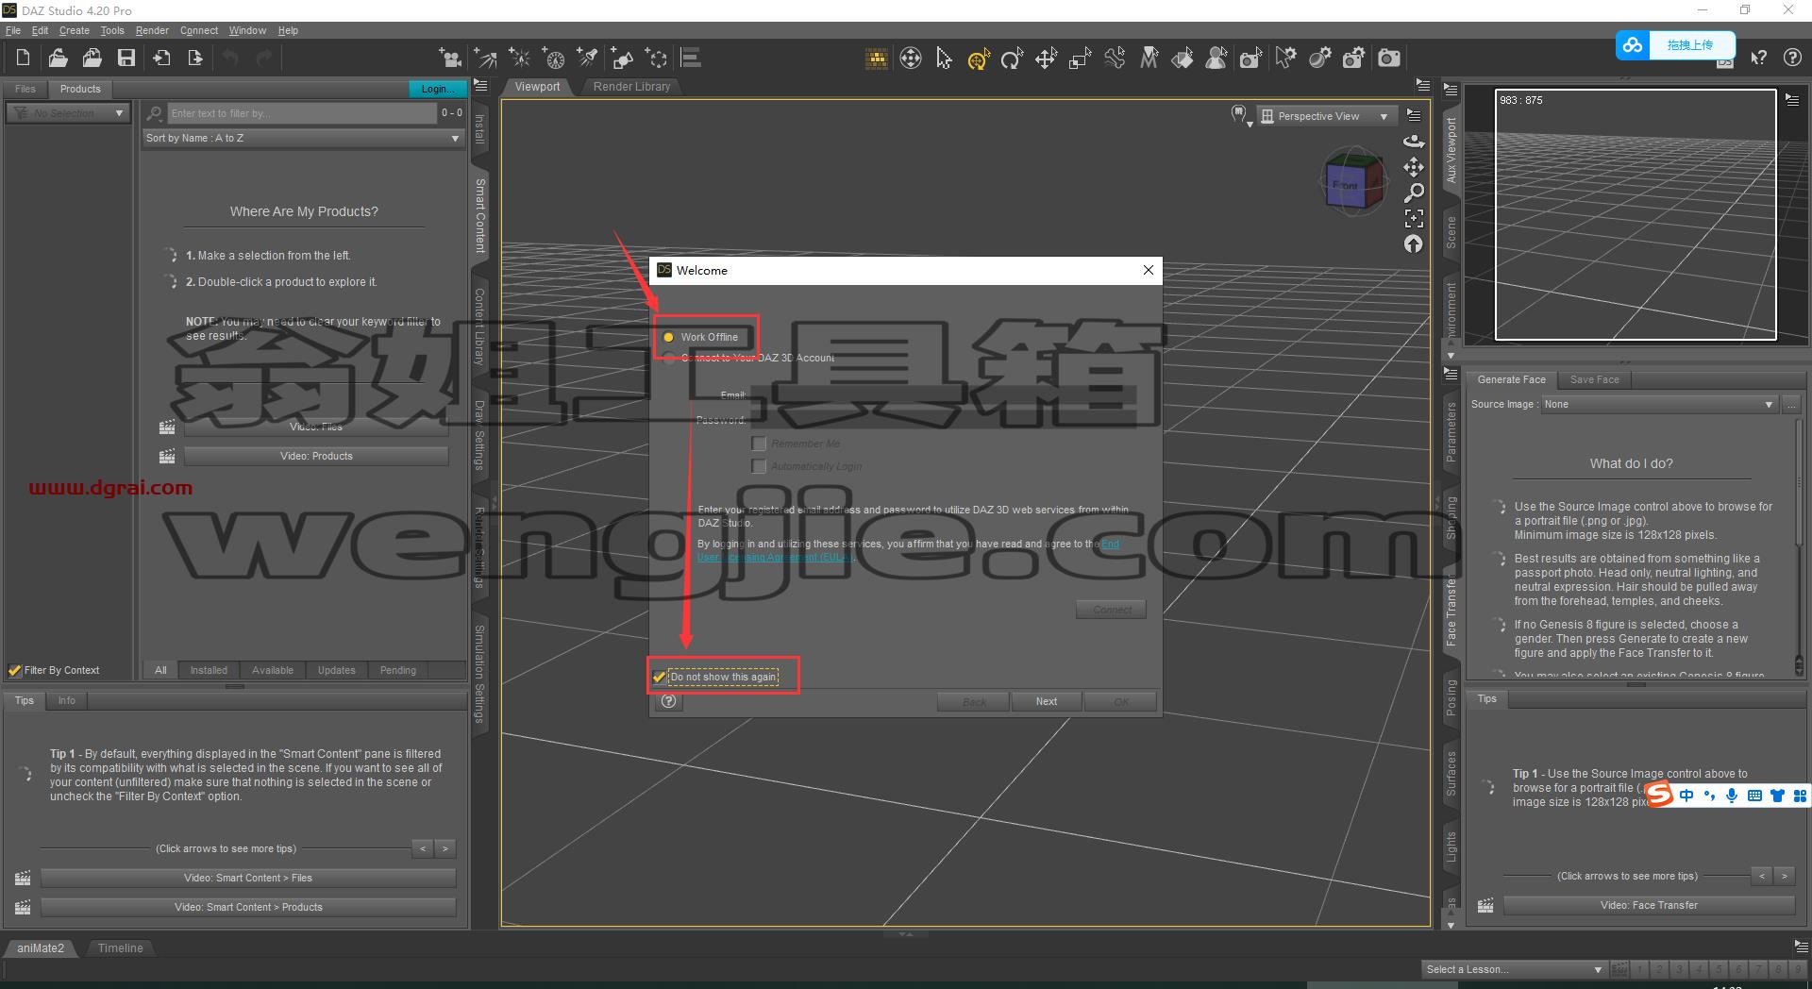Select the Scale tool
Screen dimensions: 1812x989
[x=1080, y=59]
